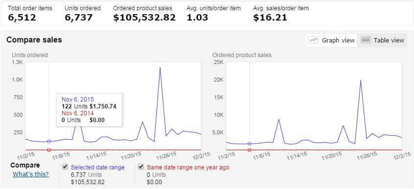This screenshot has width=414, height=189.
Task: Click the 1.3K axis label on Units chart
Action: coord(18,62)
